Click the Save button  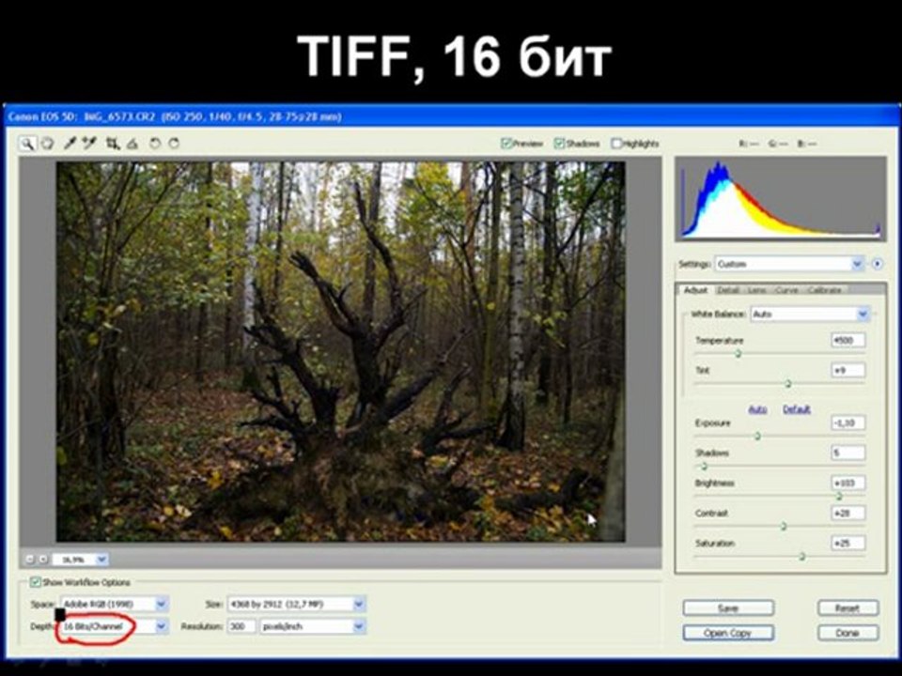click(728, 607)
